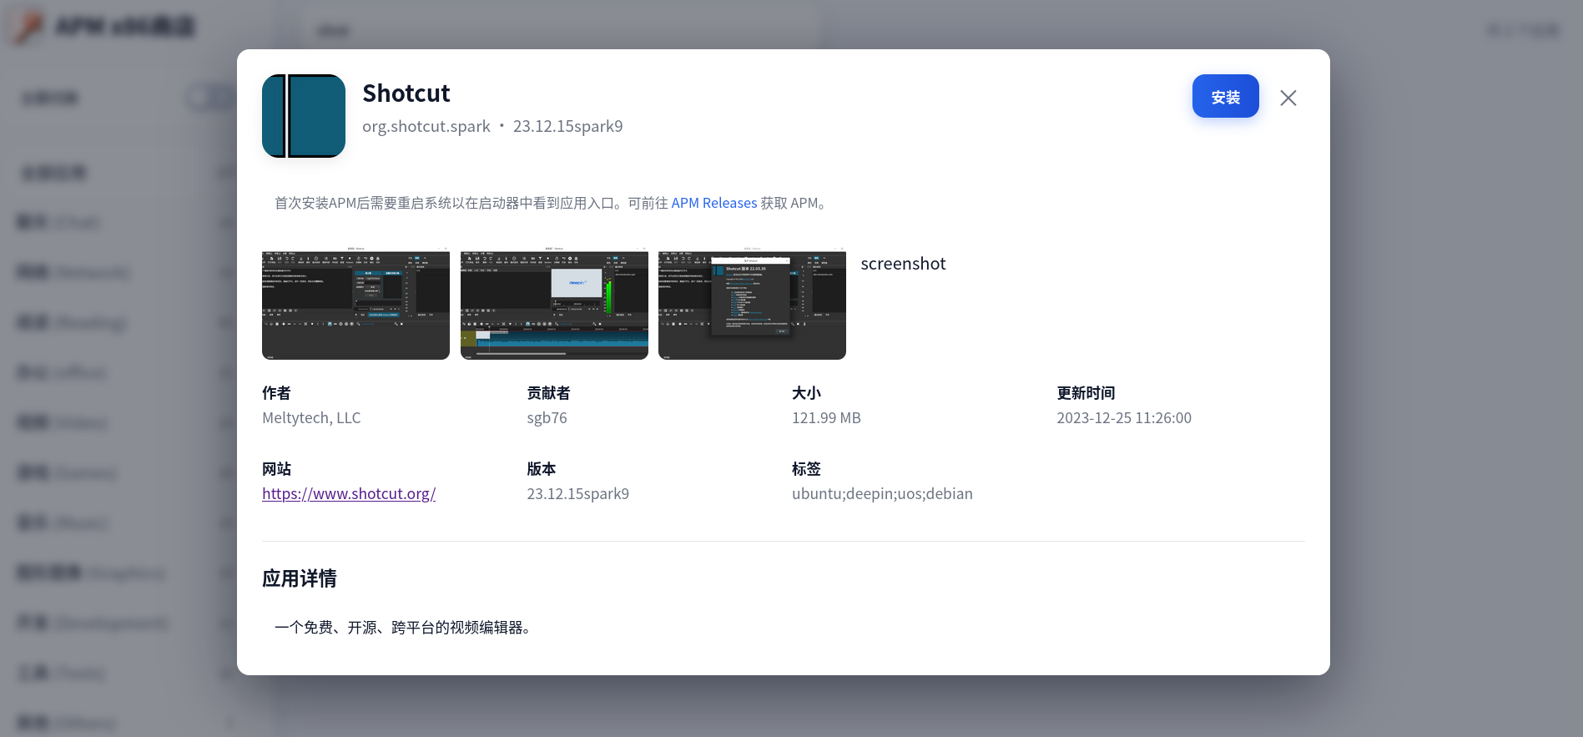Open the second screenshot with the timeline

[554, 303]
